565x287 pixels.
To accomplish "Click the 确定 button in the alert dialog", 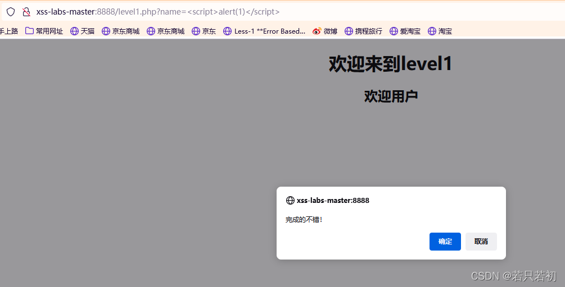I will point(445,242).
